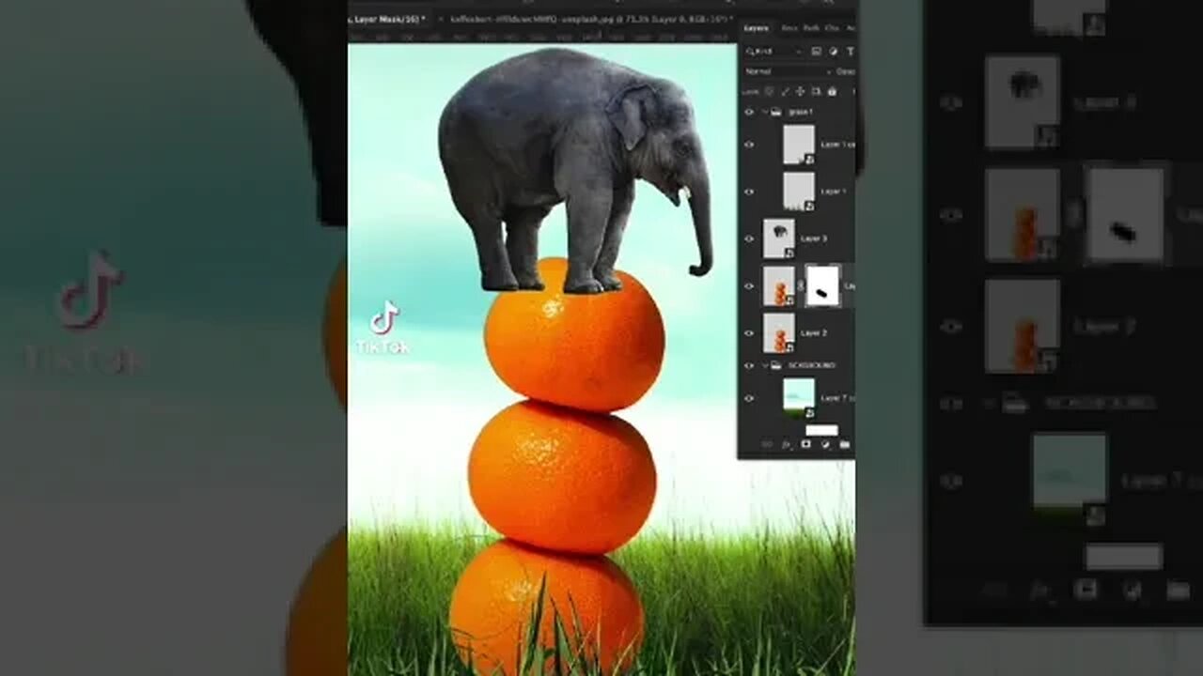This screenshot has height=676, width=1203.
Task: Hide Layer 7 sky background layer
Action: coord(749,398)
